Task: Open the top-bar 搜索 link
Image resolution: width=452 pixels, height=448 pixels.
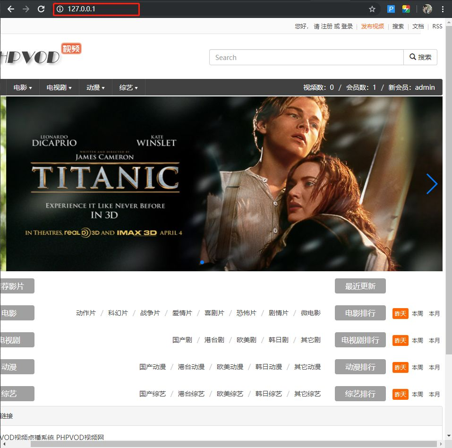Action: pyautogui.click(x=398, y=26)
